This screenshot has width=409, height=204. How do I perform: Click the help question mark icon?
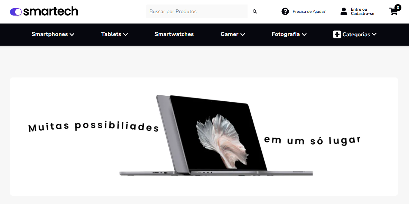click(x=285, y=11)
